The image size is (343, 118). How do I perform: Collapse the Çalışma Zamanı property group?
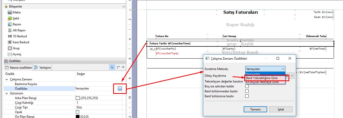[x=7, y=79]
